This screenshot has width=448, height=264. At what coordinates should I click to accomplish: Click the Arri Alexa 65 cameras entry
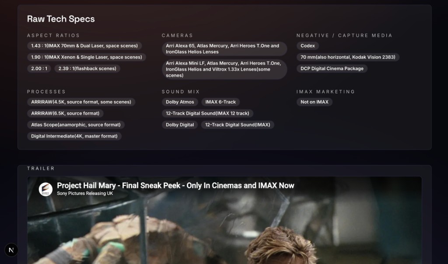point(225,49)
